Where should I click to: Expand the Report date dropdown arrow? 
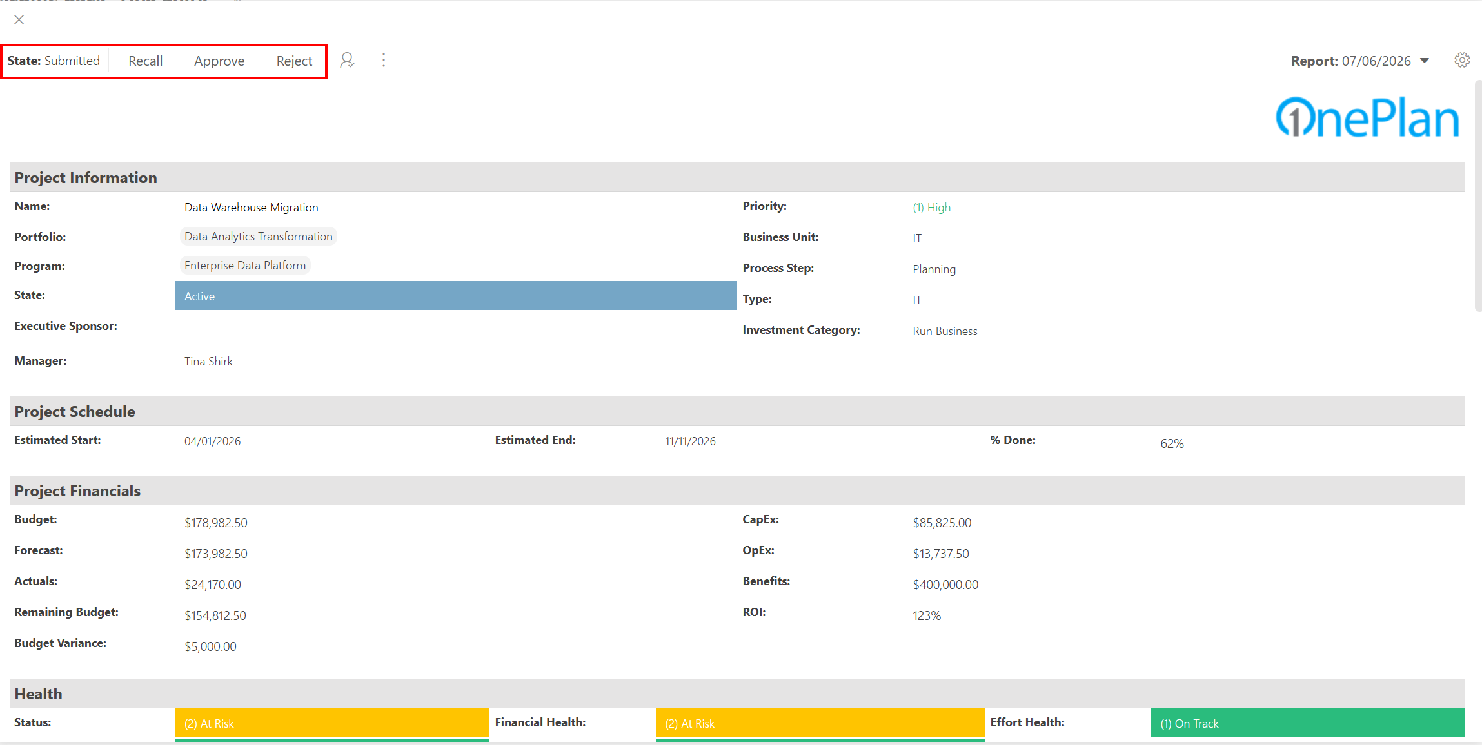tap(1425, 61)
